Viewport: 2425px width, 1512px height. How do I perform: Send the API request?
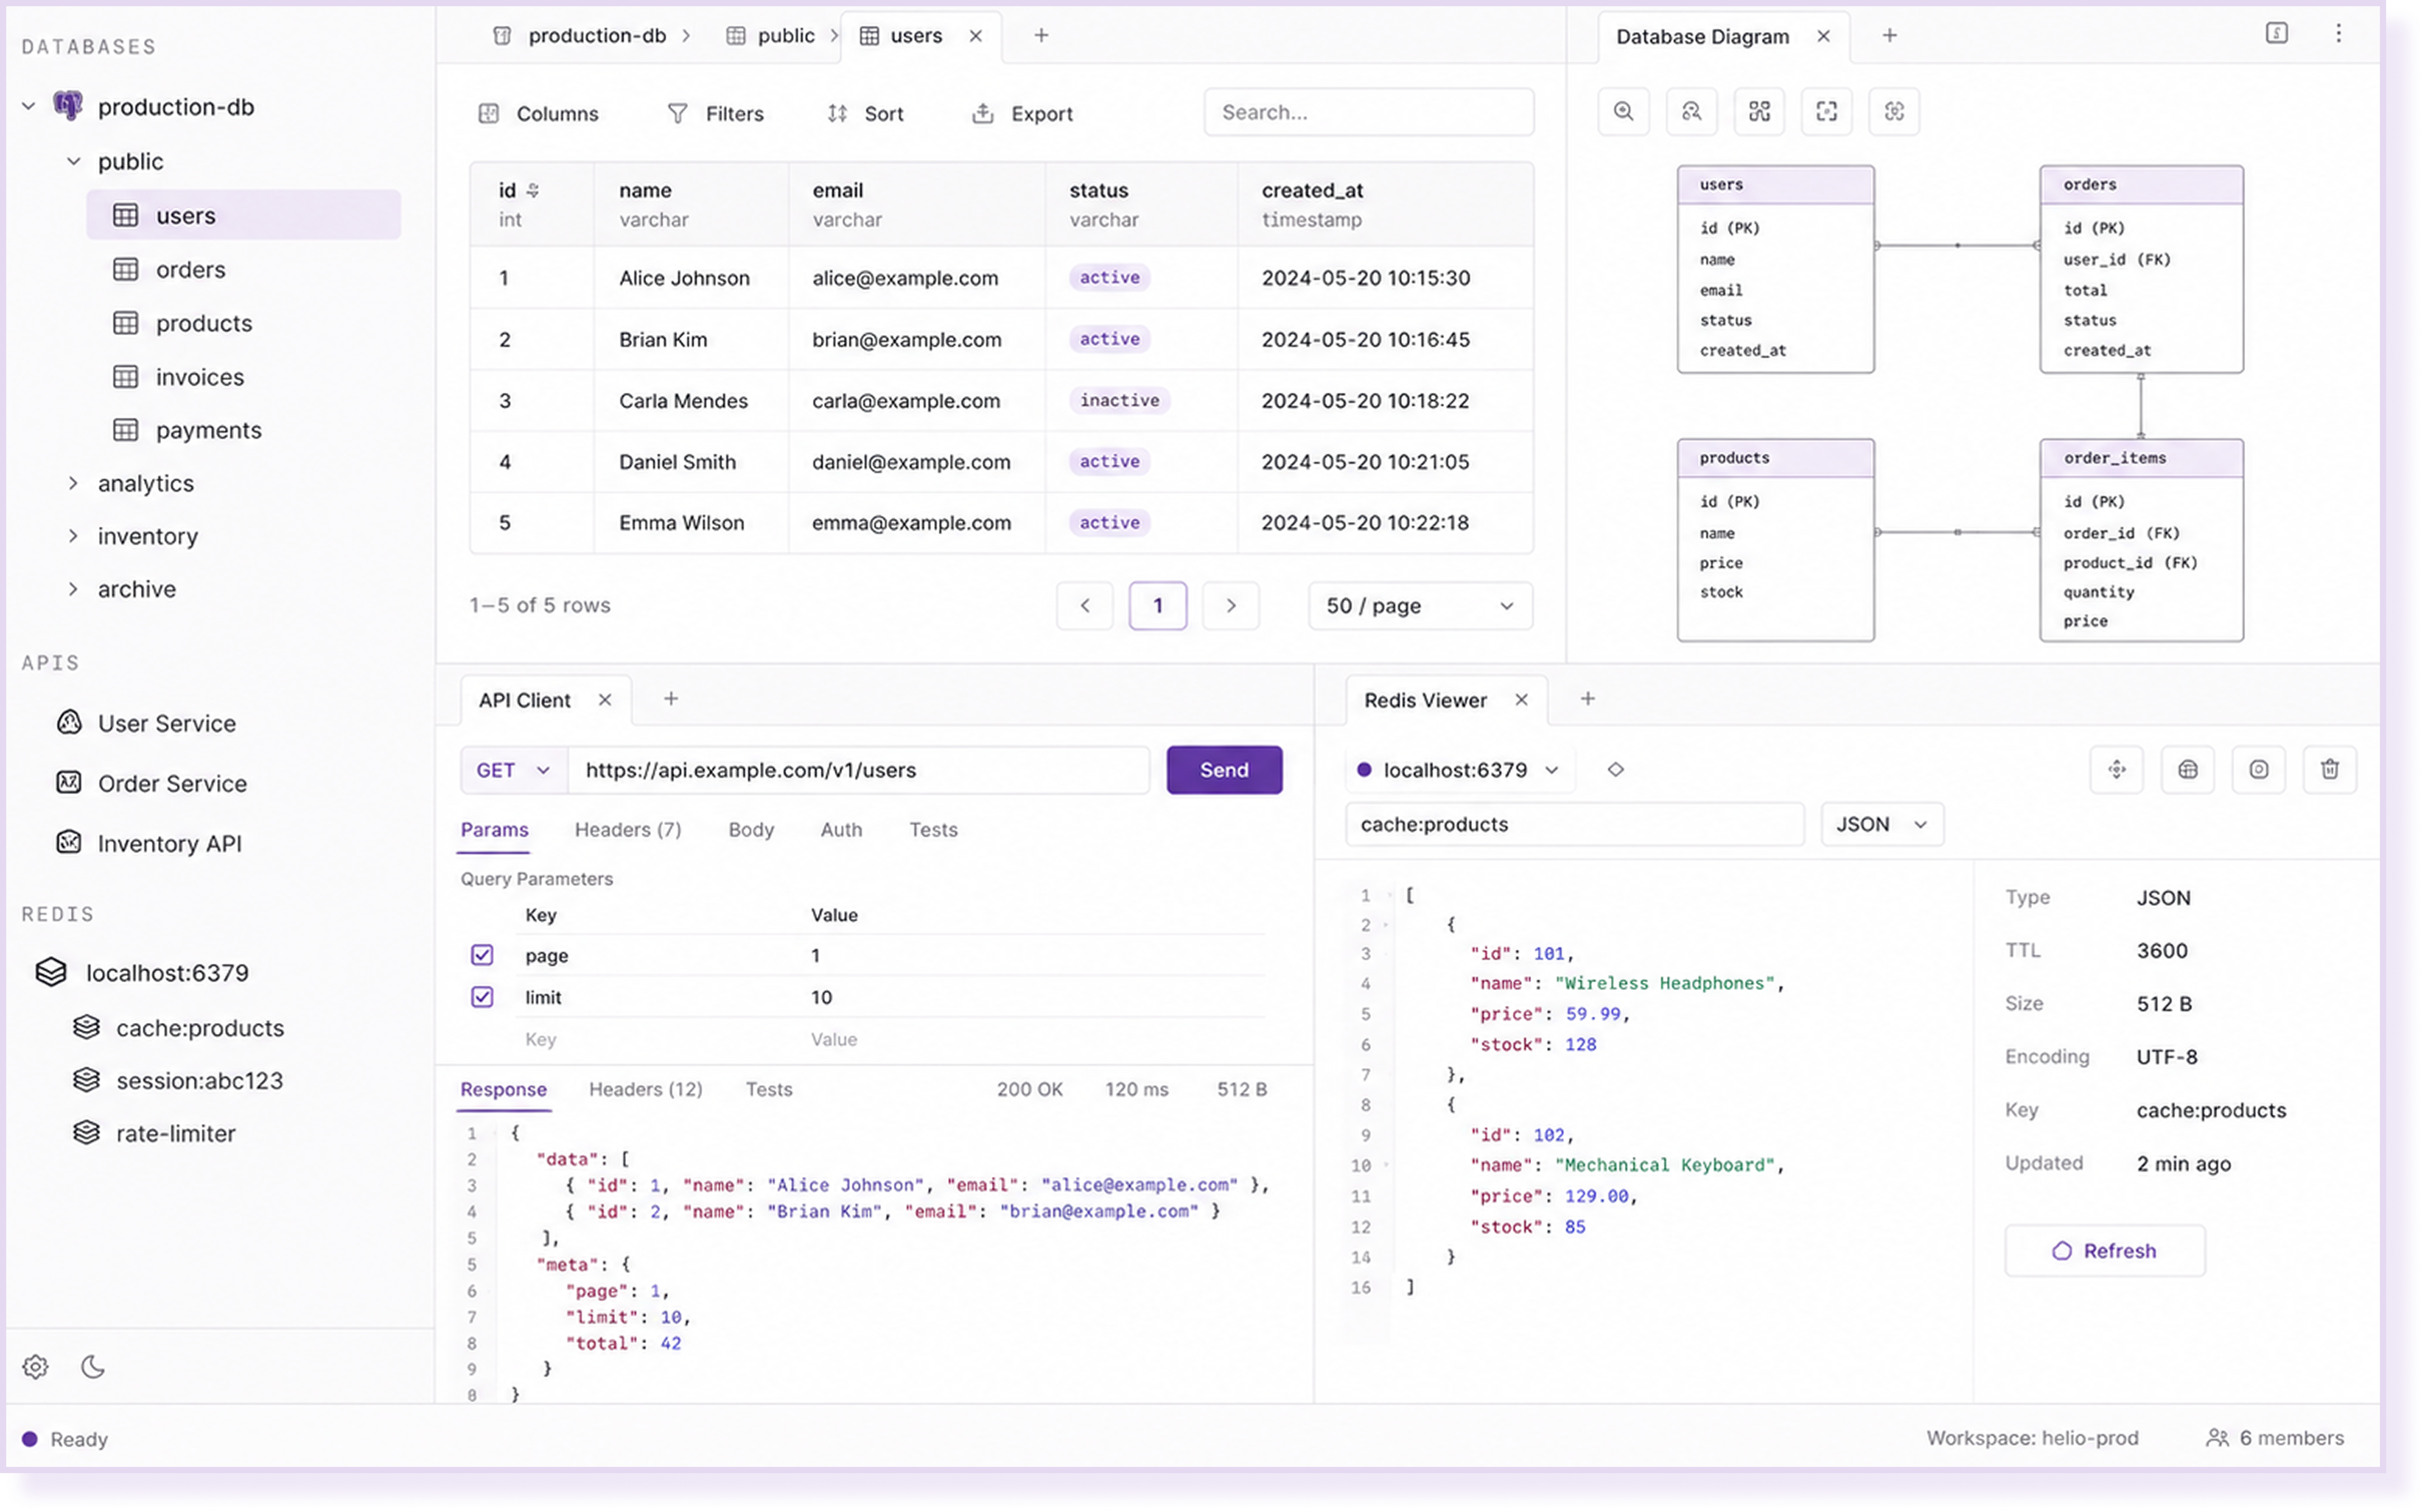click(1224, 770)
